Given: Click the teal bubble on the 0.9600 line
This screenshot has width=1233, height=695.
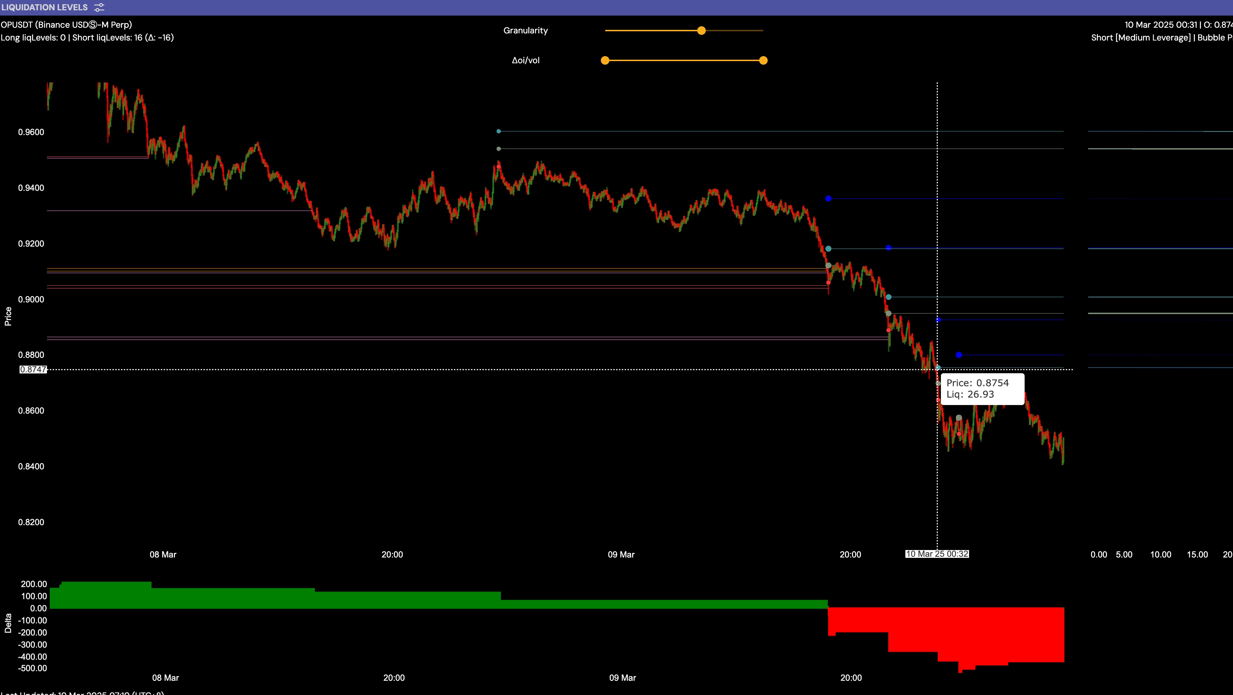Looking at the screenshot, I should pos(499,131).
